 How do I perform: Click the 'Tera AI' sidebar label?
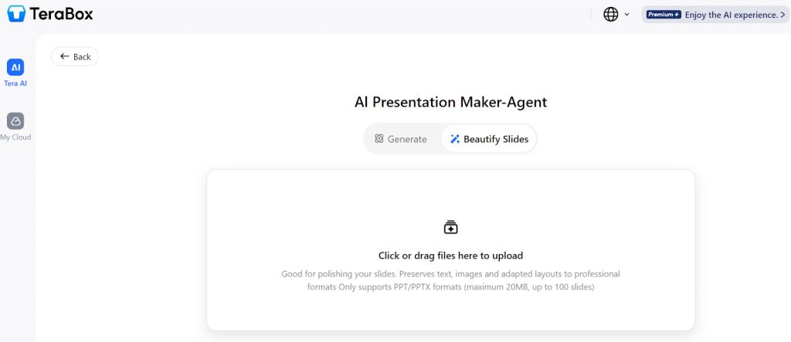point(15,83)
